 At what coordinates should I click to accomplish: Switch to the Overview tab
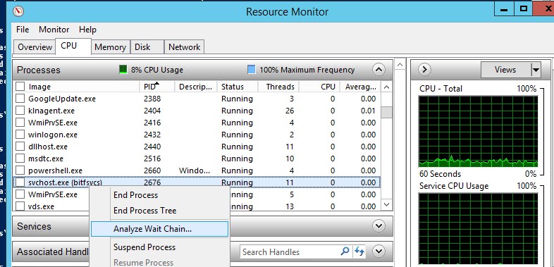tap(35, 47)
